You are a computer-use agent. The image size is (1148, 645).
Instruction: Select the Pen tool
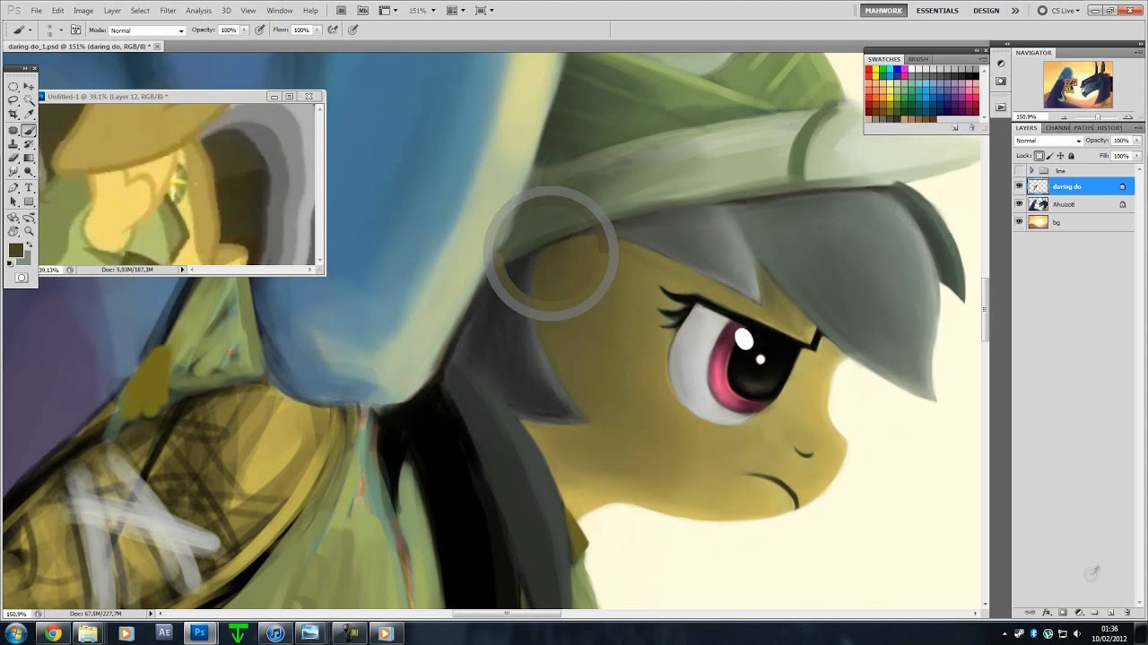point(13,186)
